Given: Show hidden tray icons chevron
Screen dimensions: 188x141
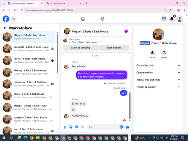Looking at the screenshot, I should coord(150,138).
